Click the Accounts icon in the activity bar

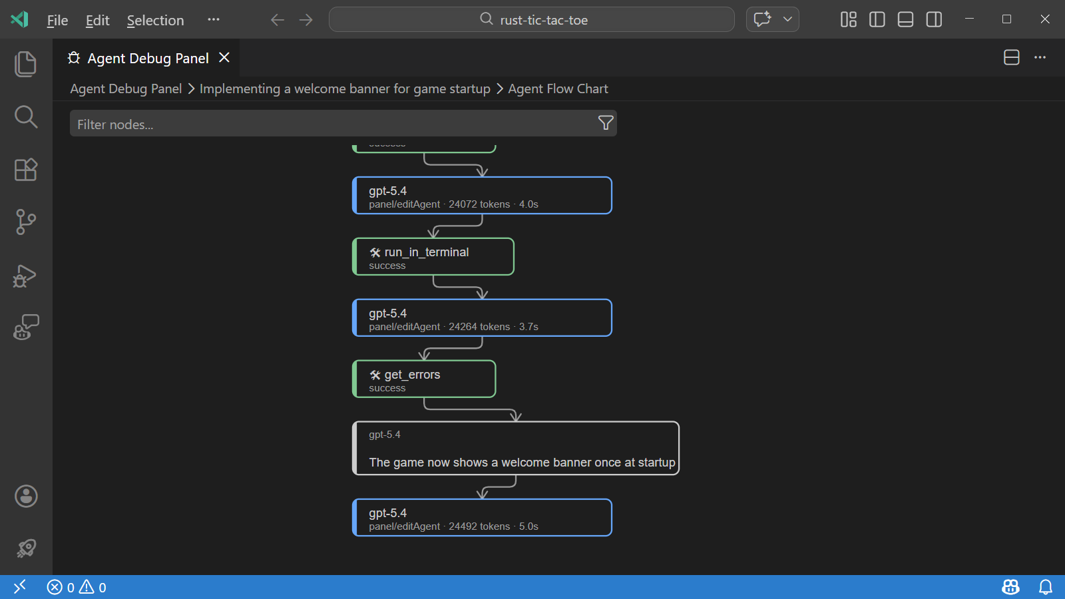[25, 496]
